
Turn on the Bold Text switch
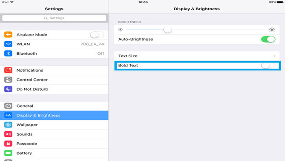[x=268, y=65]
